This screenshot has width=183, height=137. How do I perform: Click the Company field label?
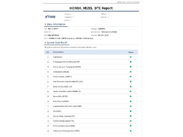click(x=68, y=14)
